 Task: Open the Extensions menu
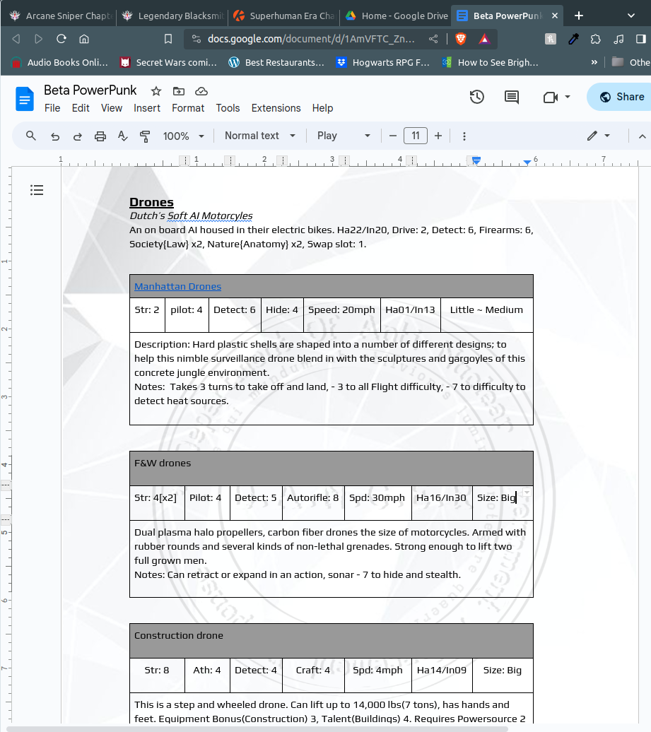(x=276, y=108)
